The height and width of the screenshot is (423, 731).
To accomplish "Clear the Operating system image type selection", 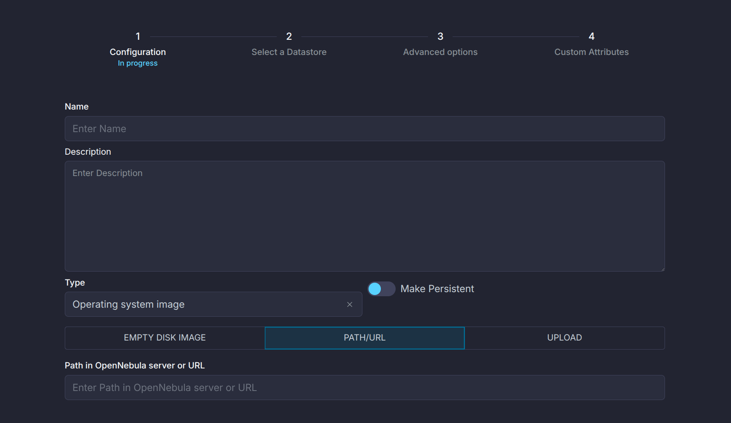I will [350, 304].
